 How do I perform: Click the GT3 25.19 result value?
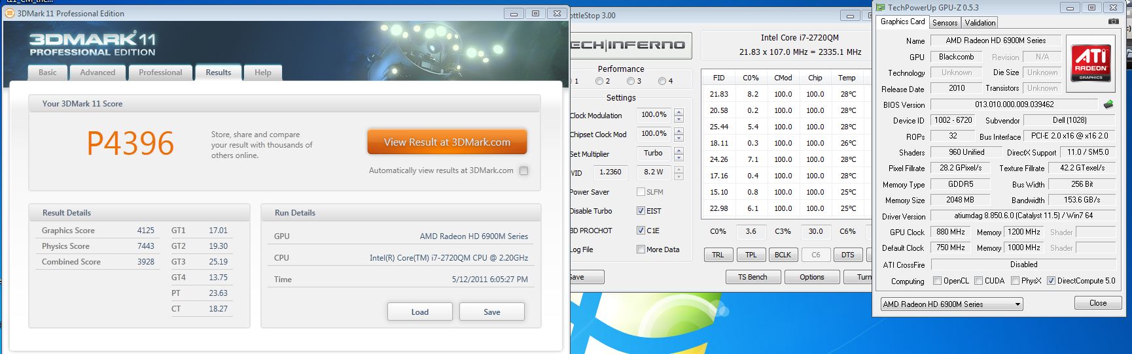click(219, 262)
